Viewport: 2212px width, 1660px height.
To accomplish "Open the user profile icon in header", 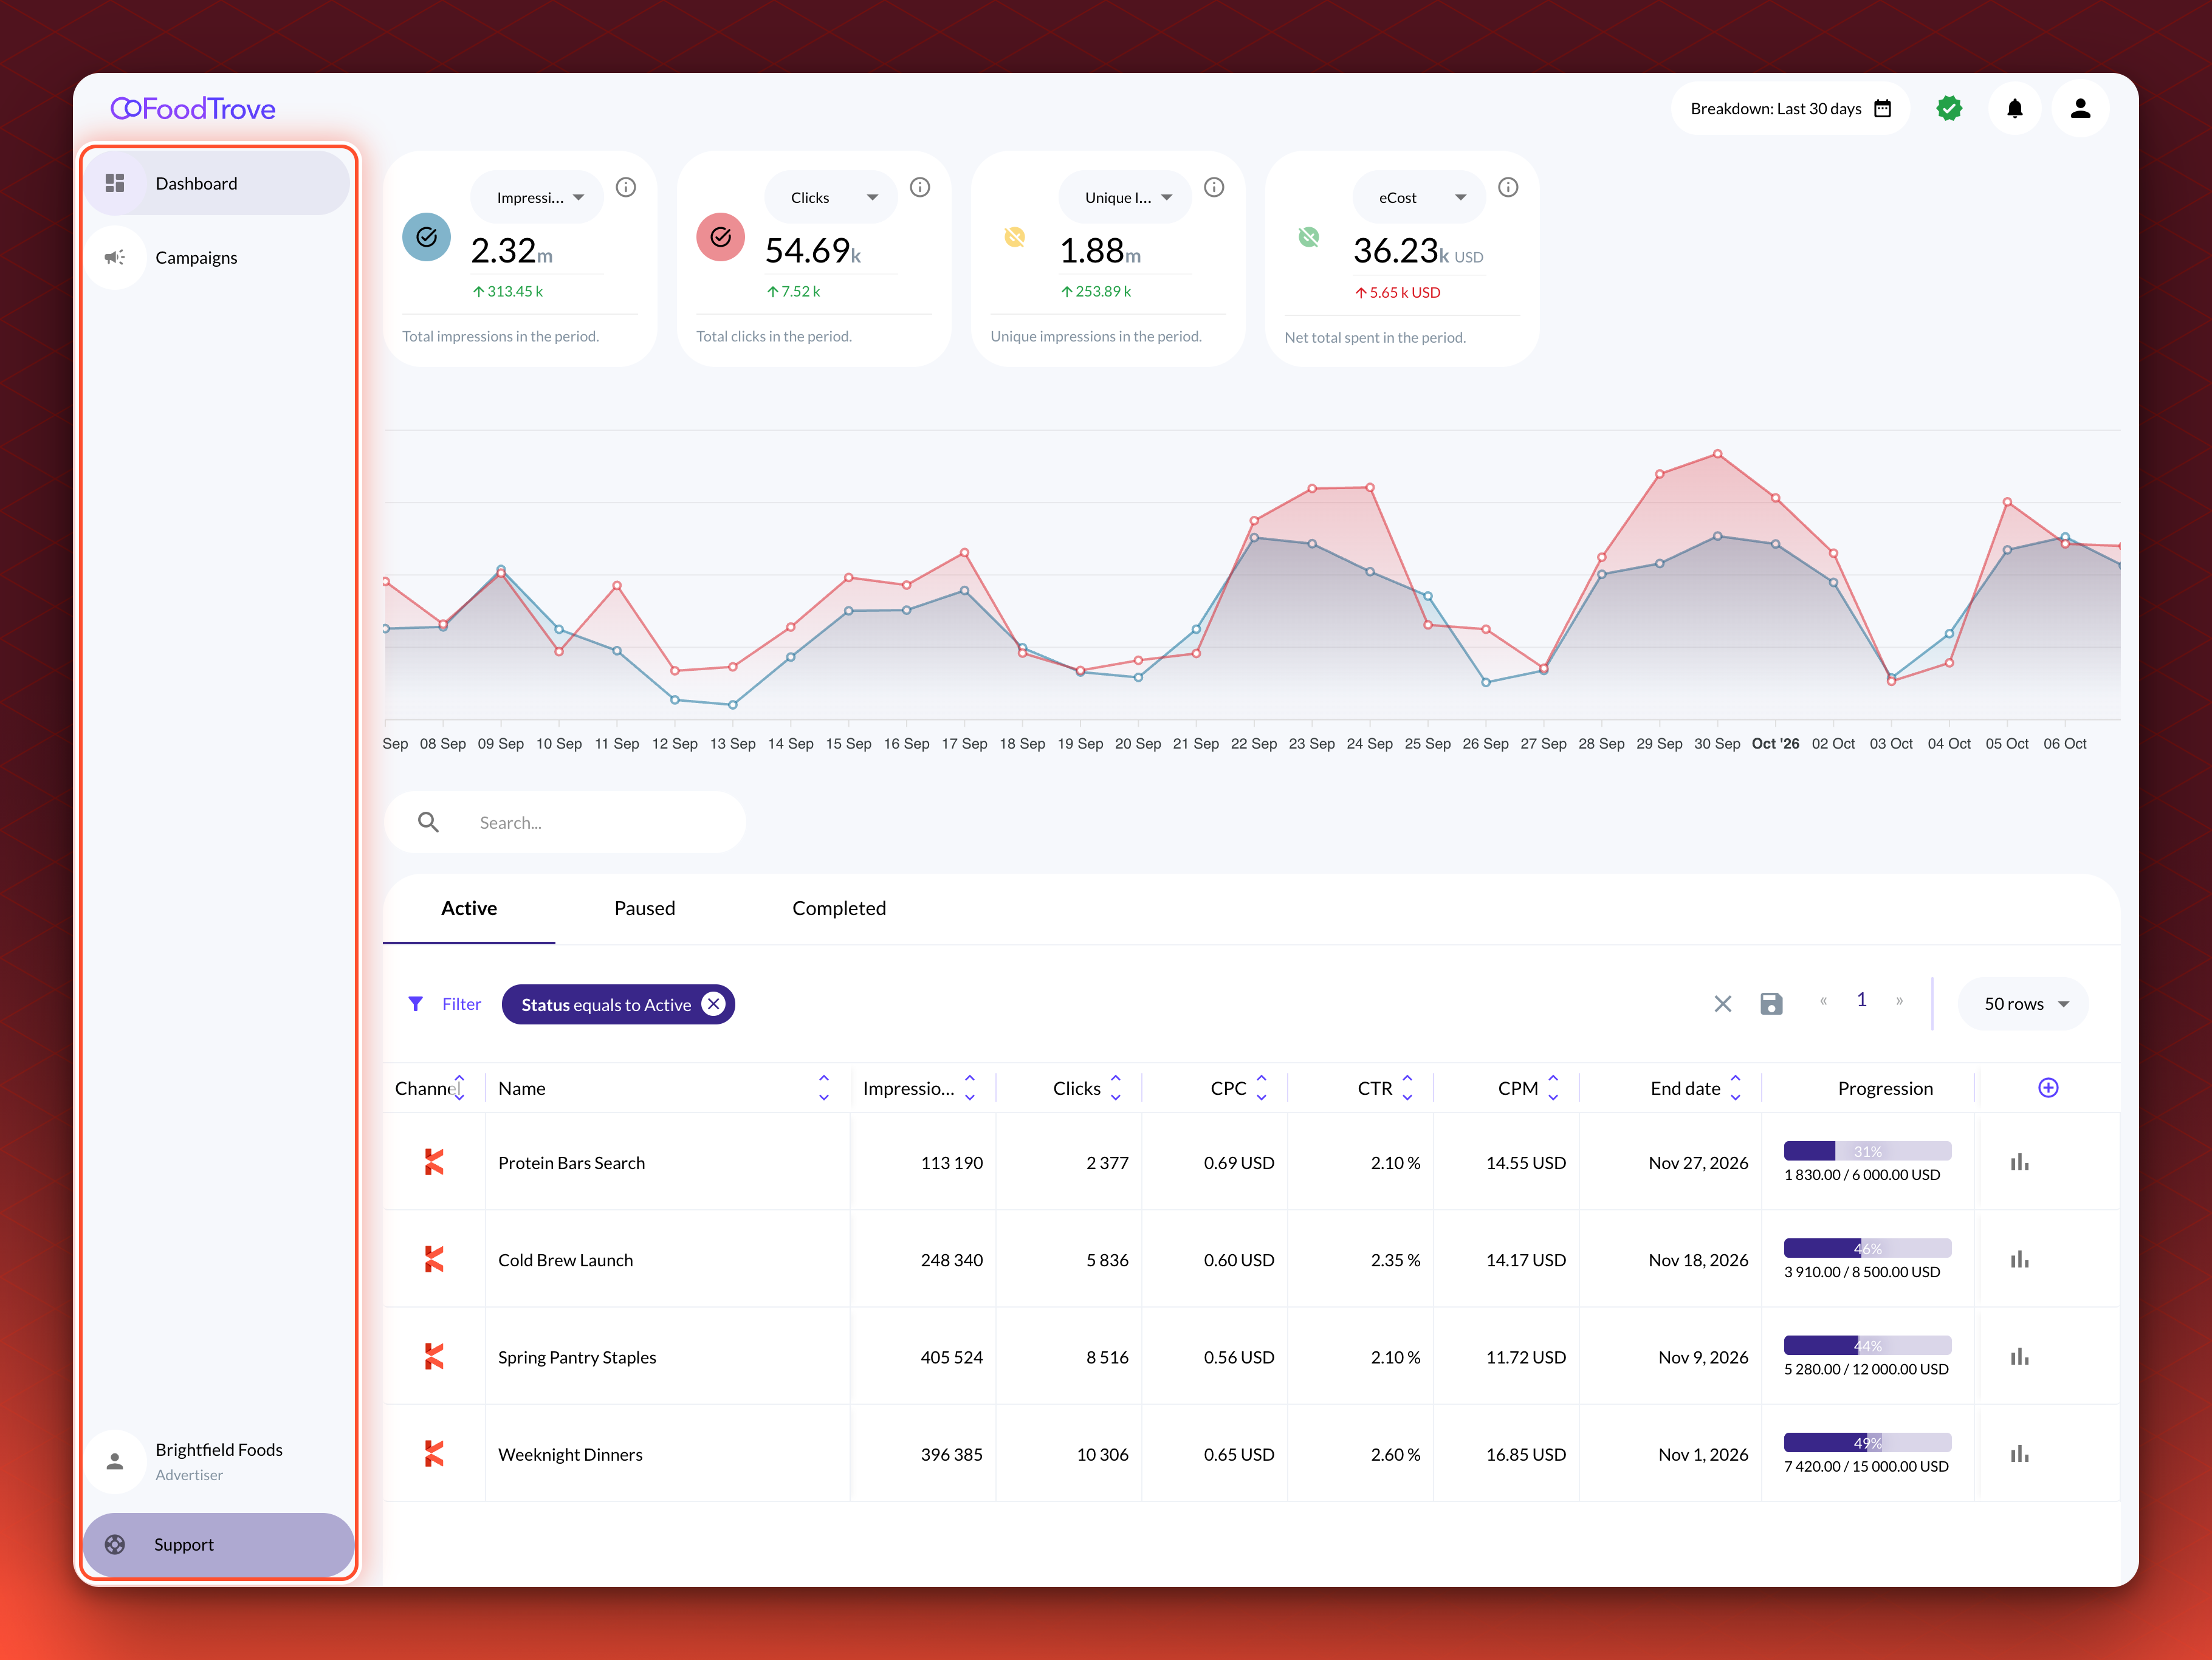I will 2080,108.
